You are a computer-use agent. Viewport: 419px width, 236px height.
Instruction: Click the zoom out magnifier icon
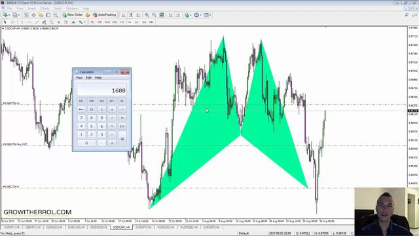(155, 15)
